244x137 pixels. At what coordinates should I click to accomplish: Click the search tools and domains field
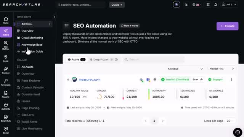click(x=81, y=5)
